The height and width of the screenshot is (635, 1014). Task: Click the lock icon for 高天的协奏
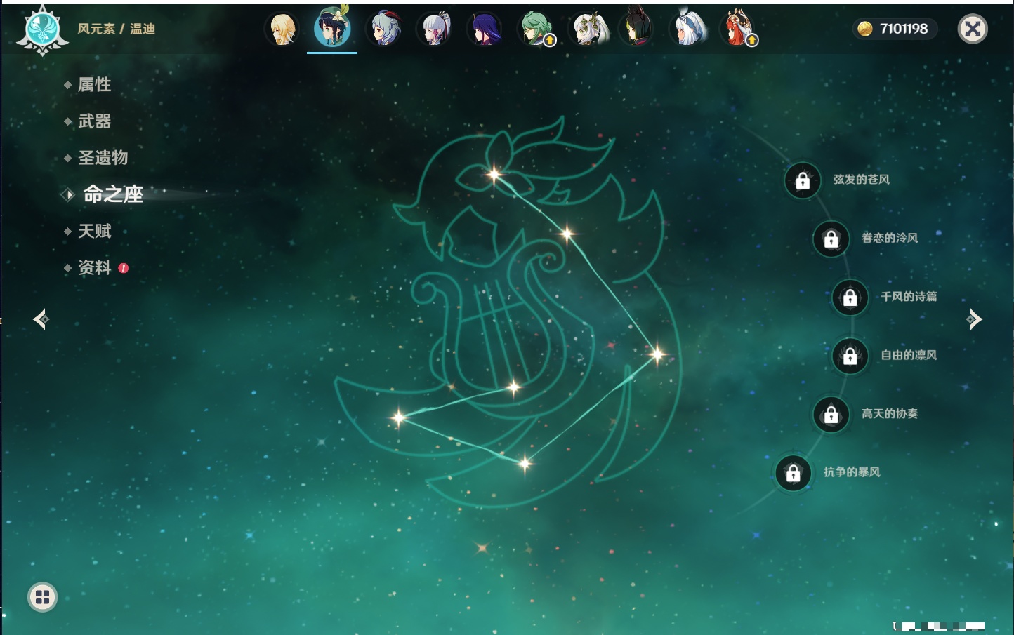pyautogui.click(x=831, y=414)
